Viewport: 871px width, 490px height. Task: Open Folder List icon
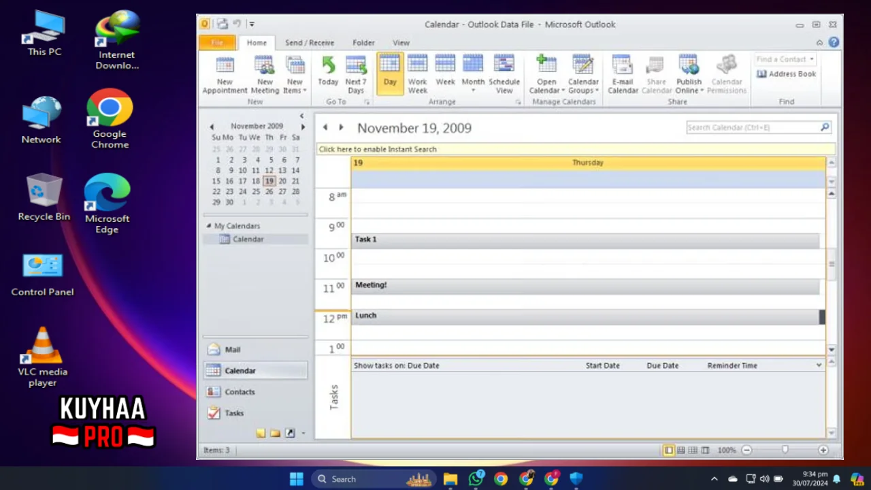point(275,433)
